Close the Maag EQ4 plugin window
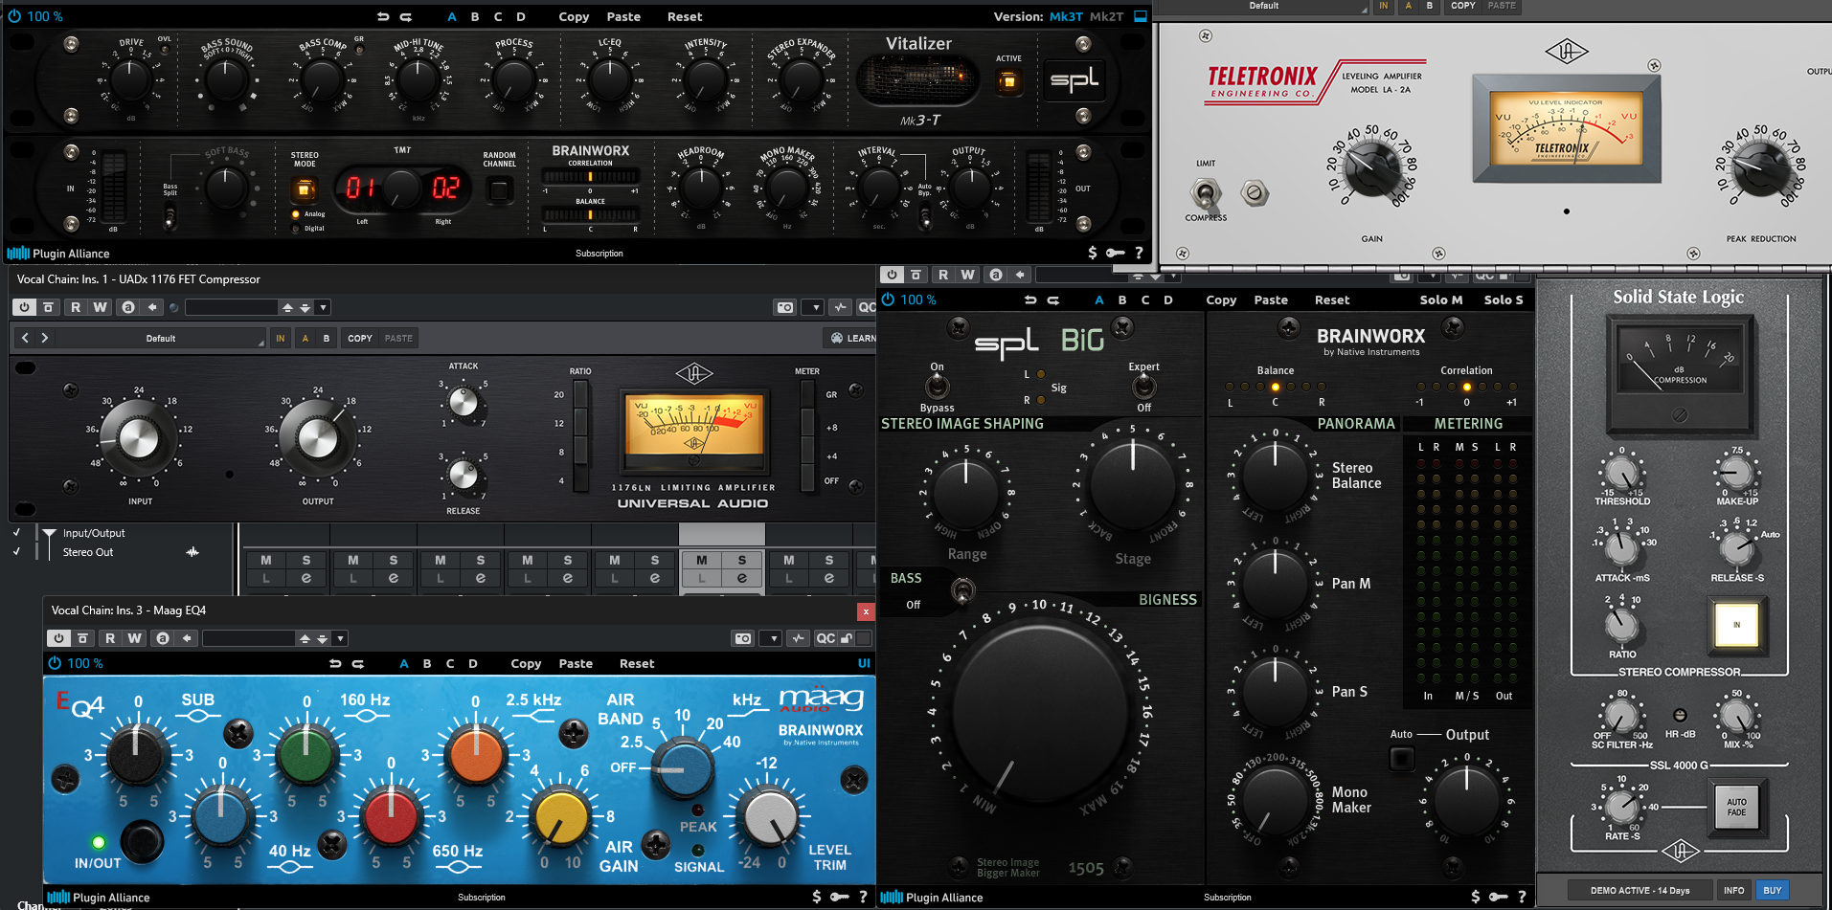Screen dimensions: 1832x910 pos(866,611)
